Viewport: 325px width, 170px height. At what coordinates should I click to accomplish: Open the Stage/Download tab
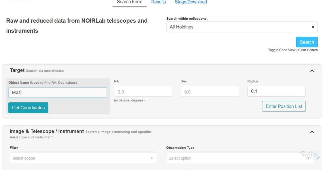coord(191,2)
